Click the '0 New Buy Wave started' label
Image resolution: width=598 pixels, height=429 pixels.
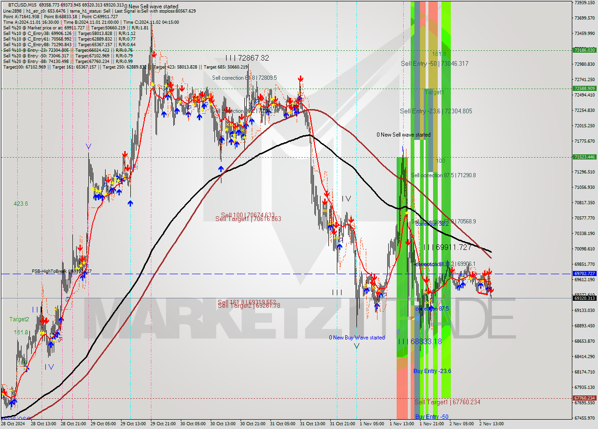click(357, 338)
